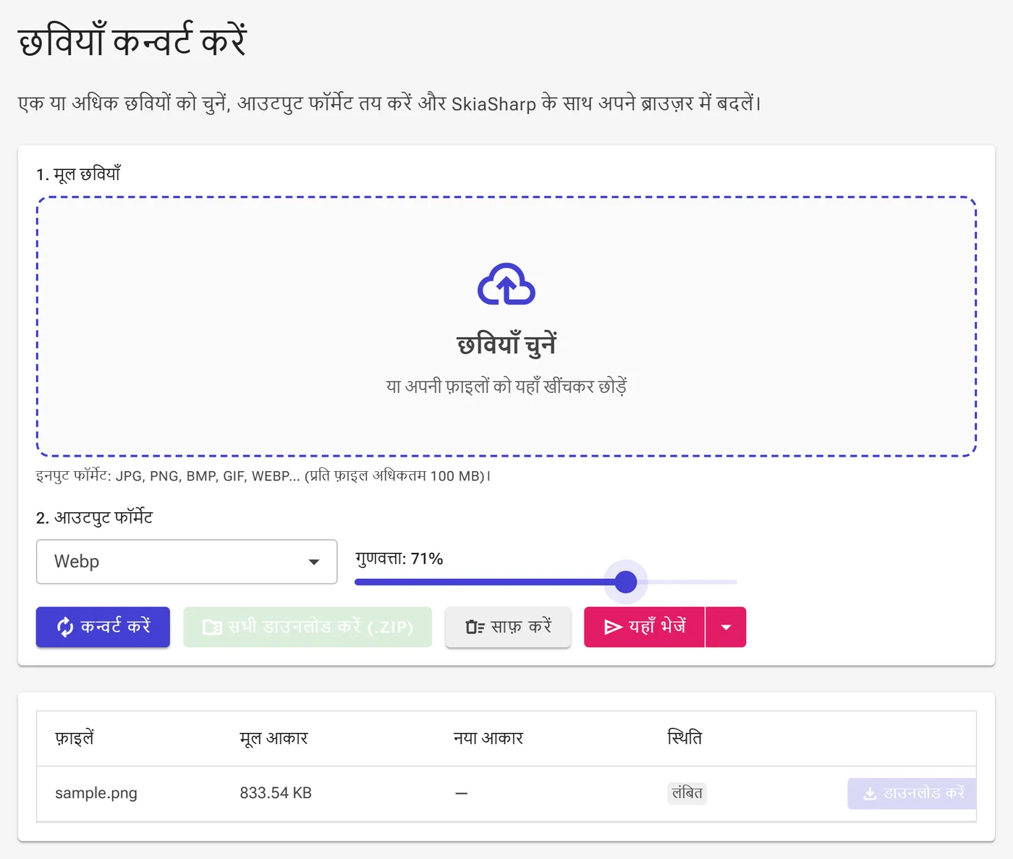Click the quality slider handle at 71%

pos(625,582)
